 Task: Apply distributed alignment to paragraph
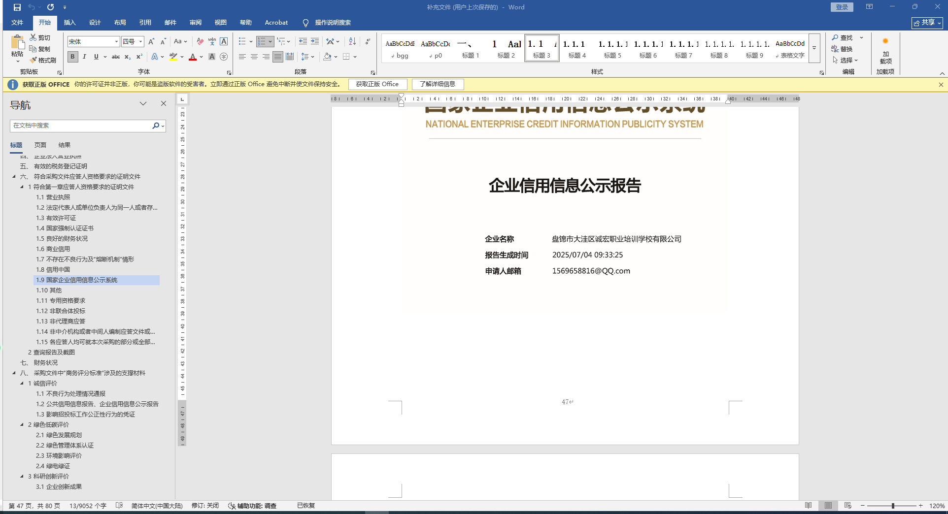pos(290,57)
